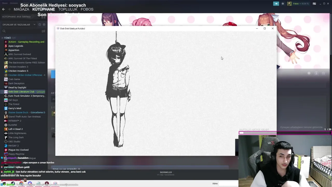
Task: Add game to favorites star icon
Action: tap(323, 73)
